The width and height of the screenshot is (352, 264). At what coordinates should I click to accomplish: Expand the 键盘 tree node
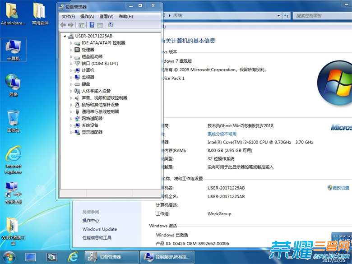click(71, 84)
